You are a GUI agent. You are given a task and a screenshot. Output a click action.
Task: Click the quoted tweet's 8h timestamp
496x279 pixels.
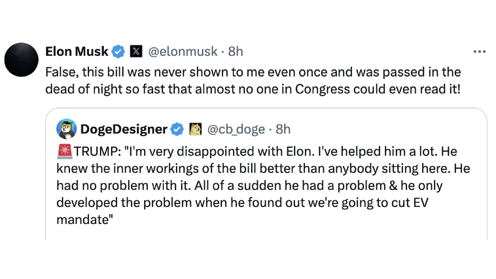[x=283, y=129]
